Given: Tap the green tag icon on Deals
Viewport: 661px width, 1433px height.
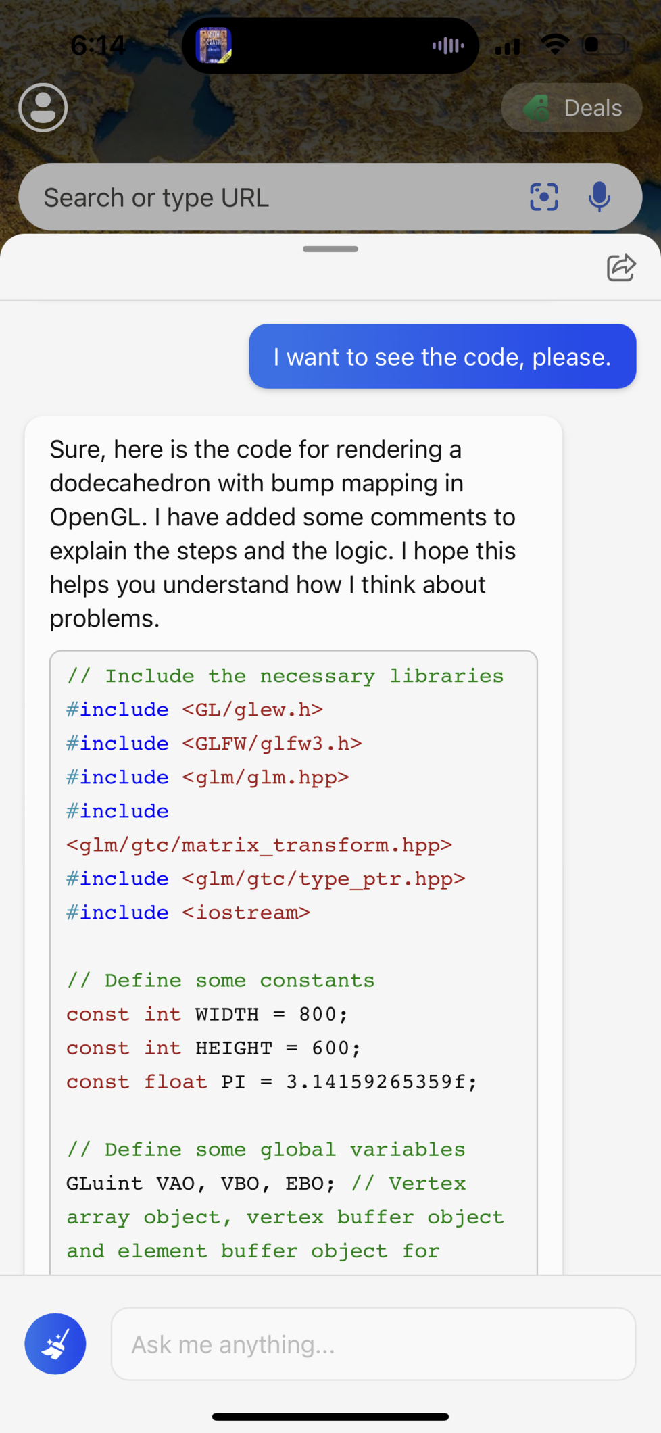Looking at the screenshot, I should (537, 108).
